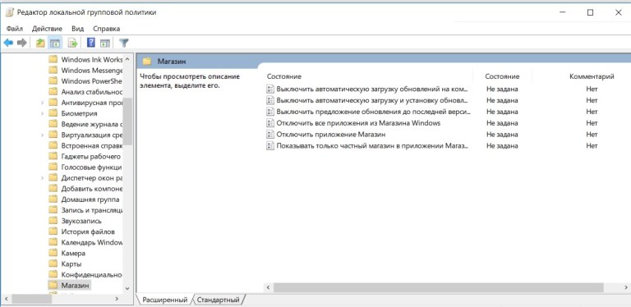631x307 pixels.
Task: Expand the Виртуализация среды tree node
Action: [42, 135]
